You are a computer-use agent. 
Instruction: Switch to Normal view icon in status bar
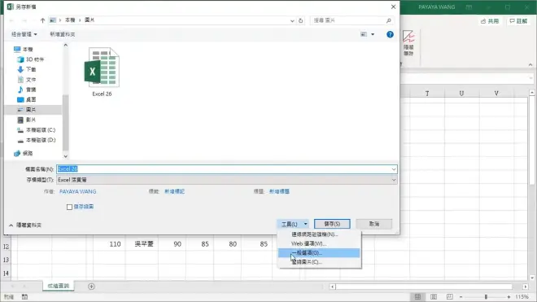click(417, 296)
